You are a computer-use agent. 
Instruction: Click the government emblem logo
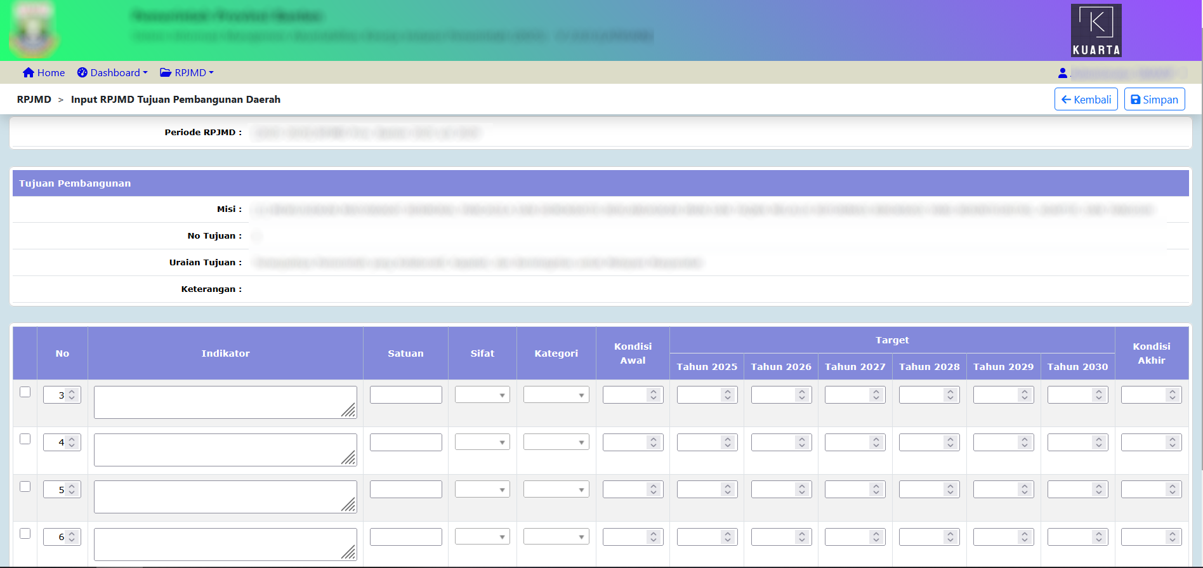coord(34,30)
